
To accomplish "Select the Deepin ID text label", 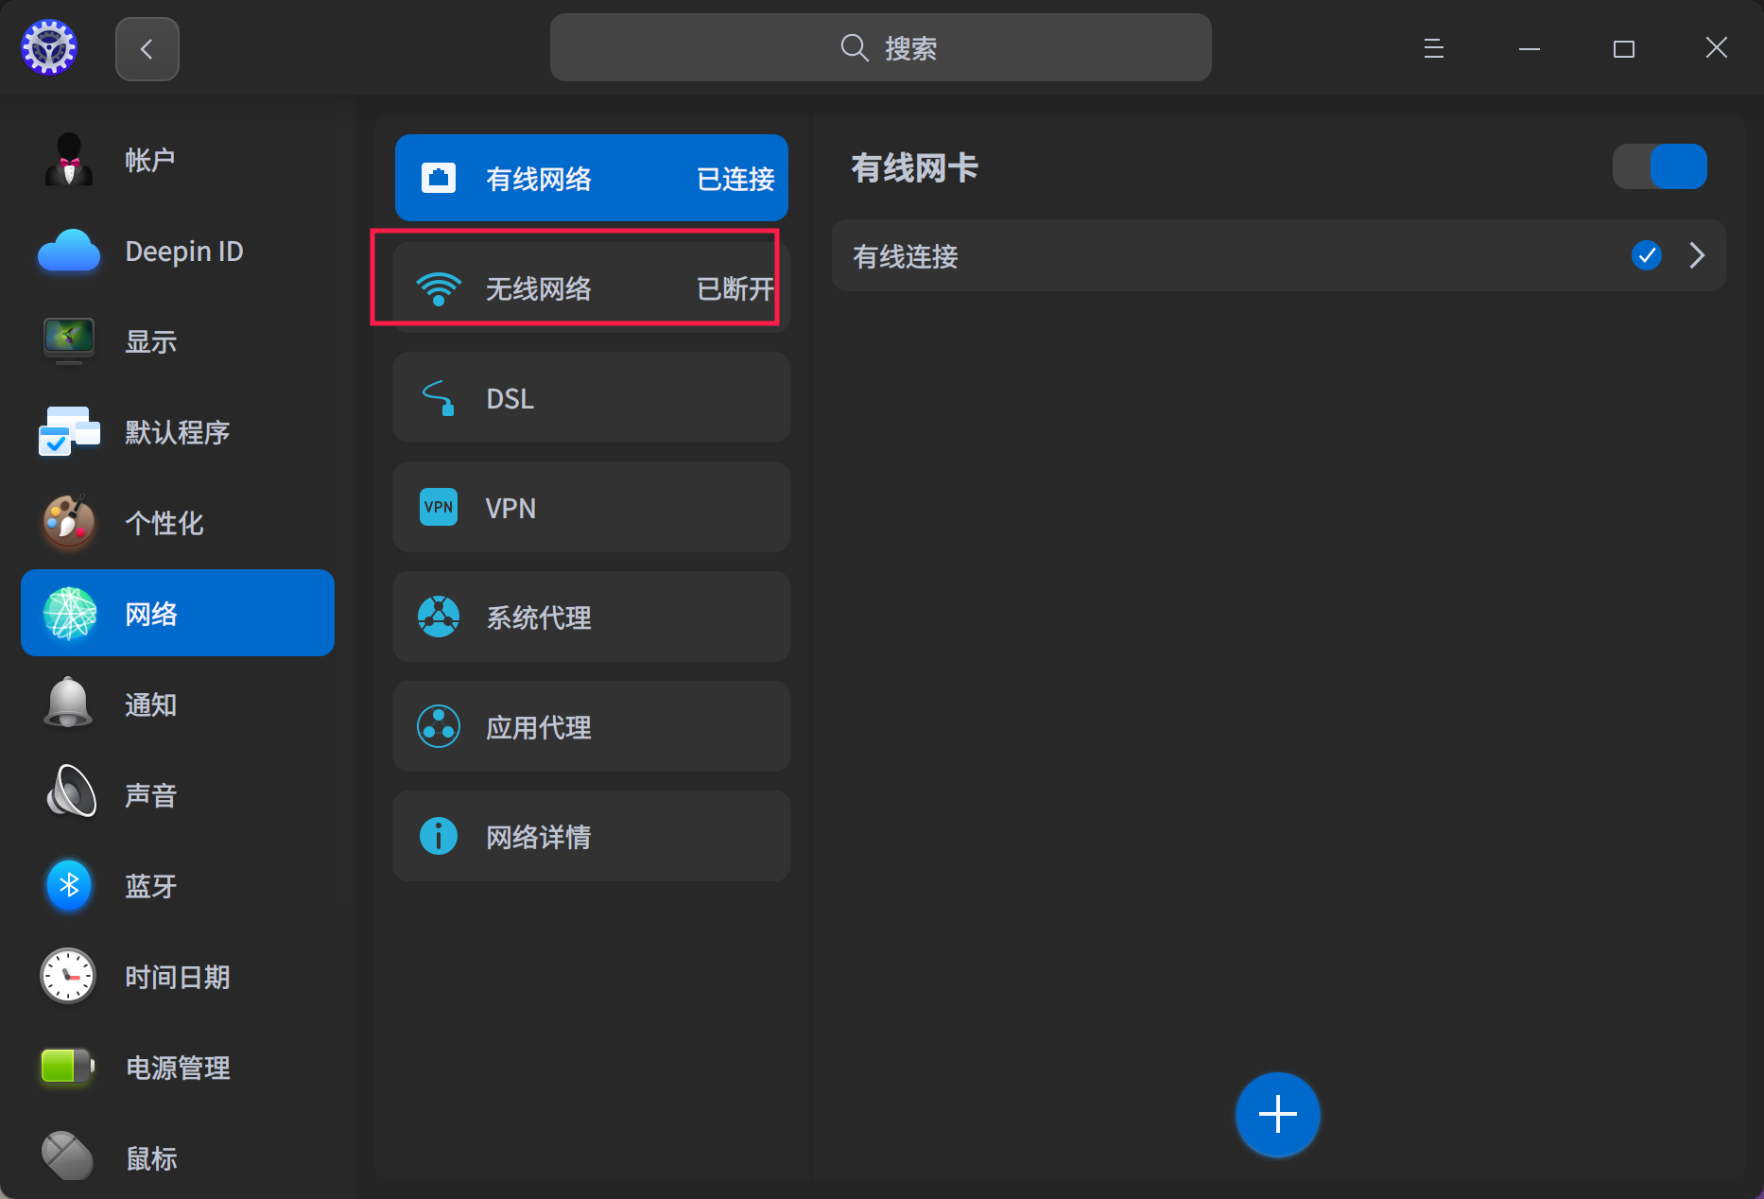I will tap(184, 252).
